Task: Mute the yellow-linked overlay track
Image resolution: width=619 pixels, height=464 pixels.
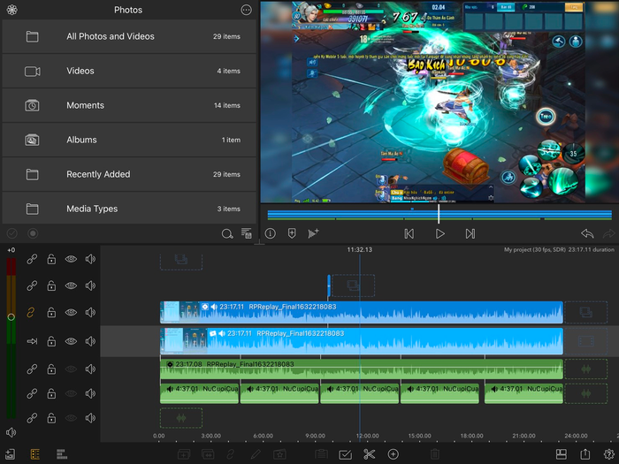Action: click(90, 313)
